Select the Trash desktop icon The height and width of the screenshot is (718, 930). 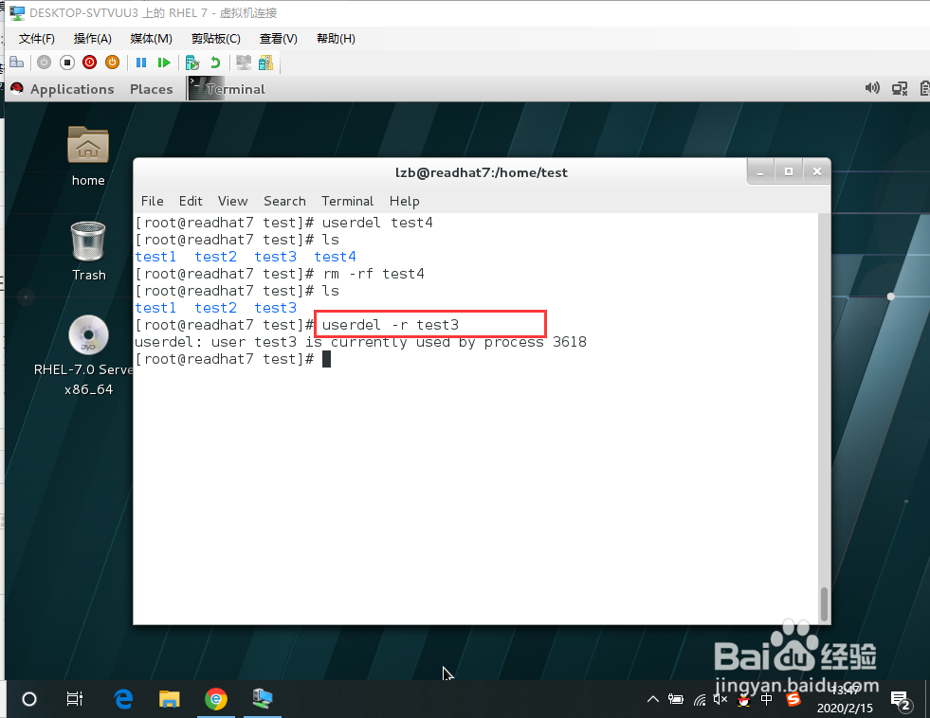point(88,251)
